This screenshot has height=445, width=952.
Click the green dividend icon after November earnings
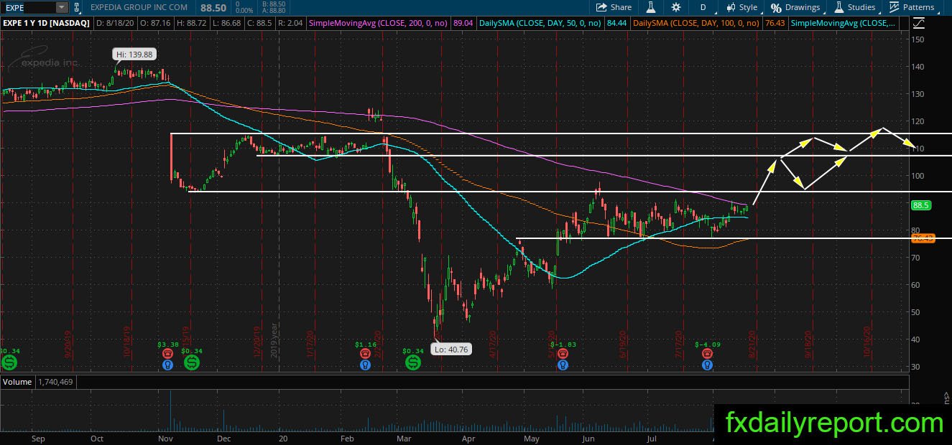[x=192, y=362]
